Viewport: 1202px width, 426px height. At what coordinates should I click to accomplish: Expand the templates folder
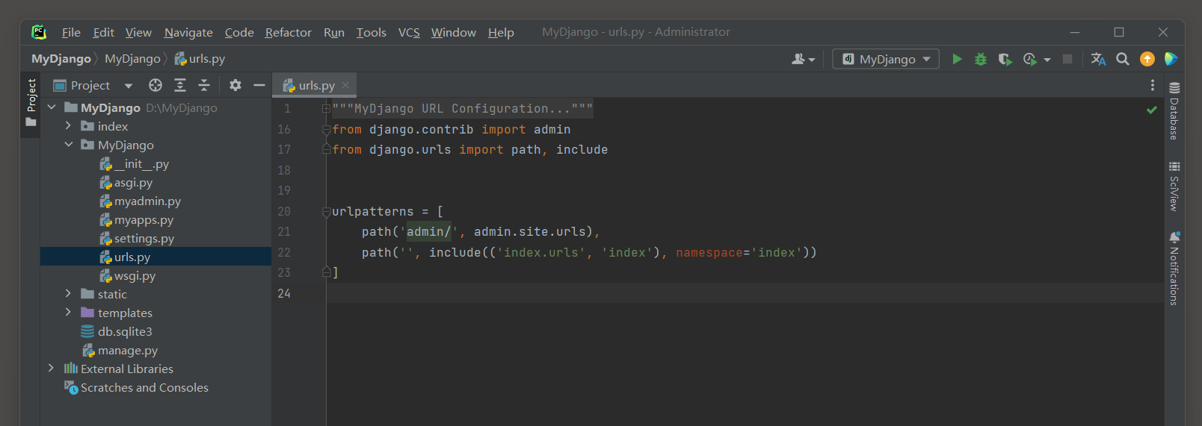(68, 313)
